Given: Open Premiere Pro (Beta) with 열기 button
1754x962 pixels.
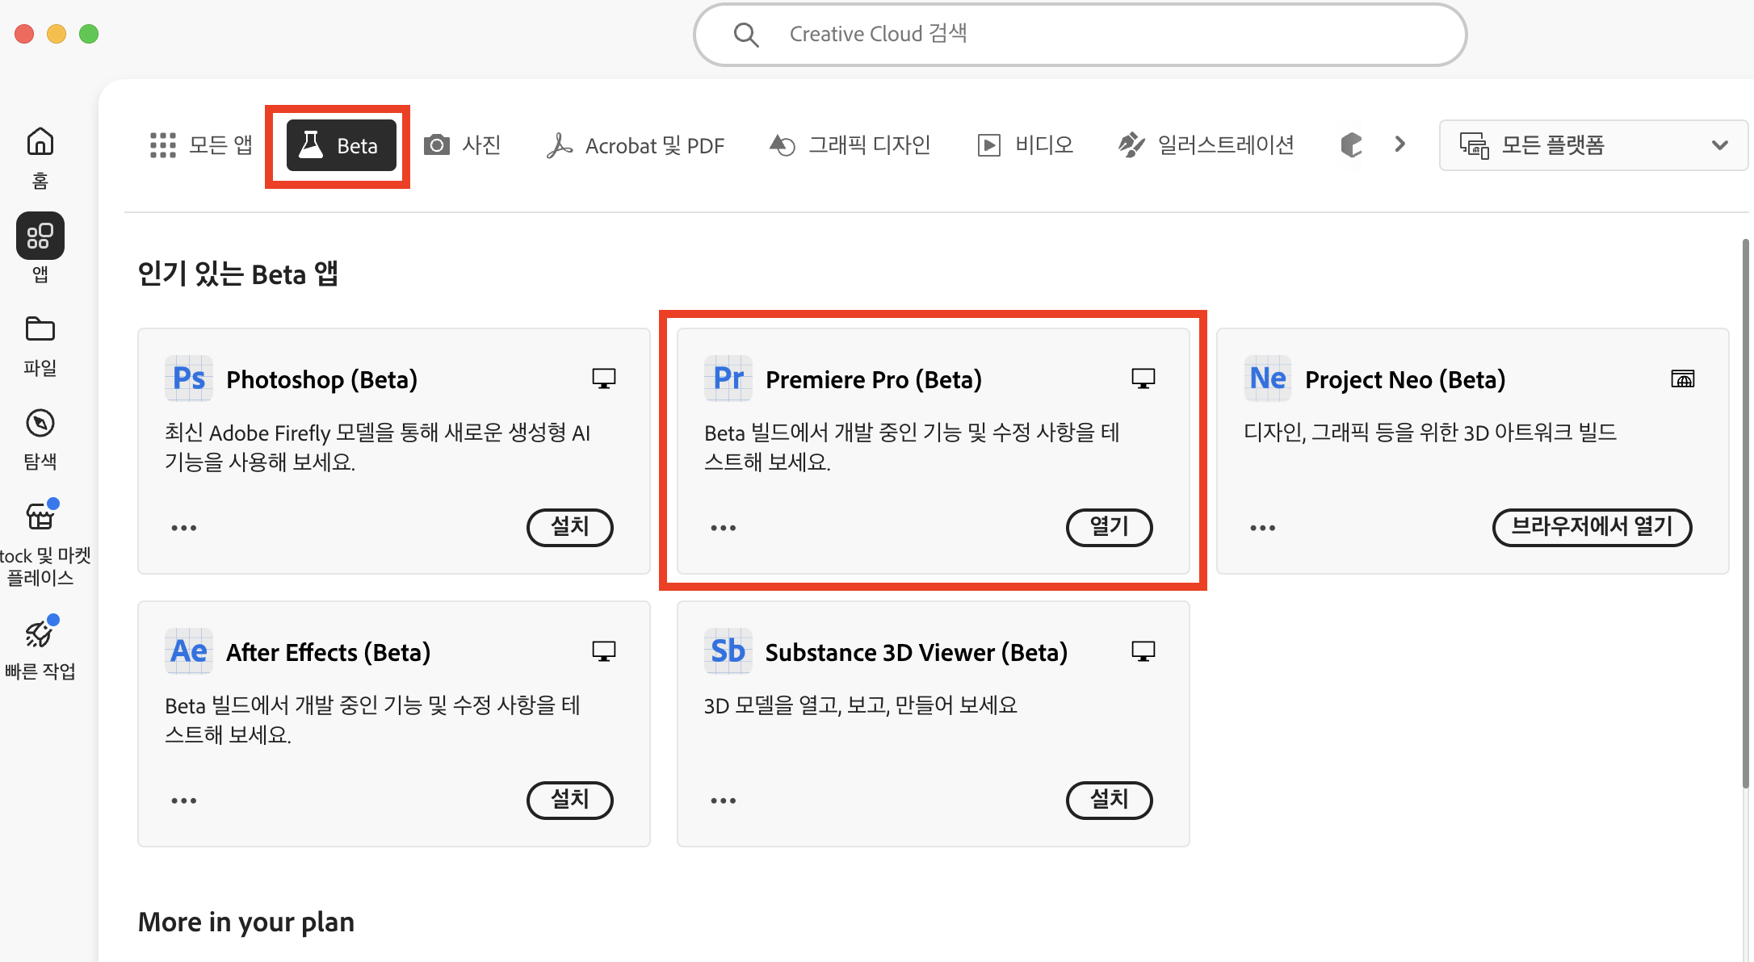Looking at the screenshot, I should (x=1109, y=527).
